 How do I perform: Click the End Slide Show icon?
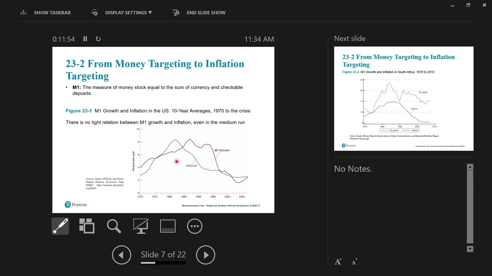176,13
